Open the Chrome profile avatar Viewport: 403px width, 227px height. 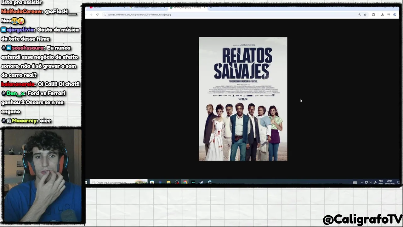point(394,15)
